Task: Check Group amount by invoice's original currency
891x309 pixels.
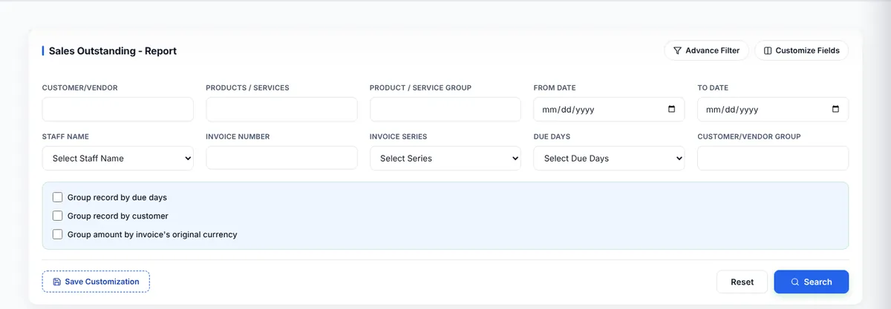Action: pyautogui.click(x=58, y=235)
